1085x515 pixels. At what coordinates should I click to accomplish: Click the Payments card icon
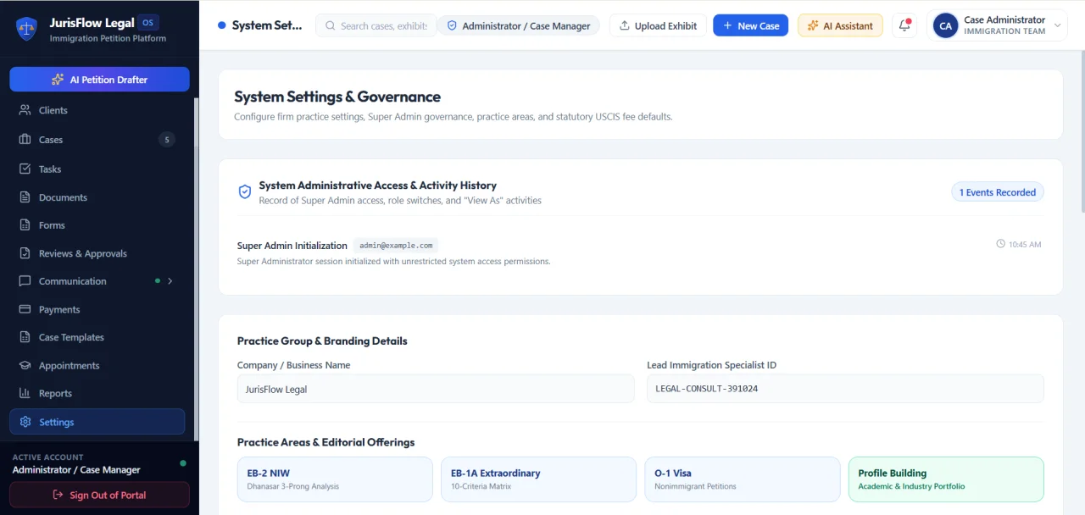[x=25, y=309]
